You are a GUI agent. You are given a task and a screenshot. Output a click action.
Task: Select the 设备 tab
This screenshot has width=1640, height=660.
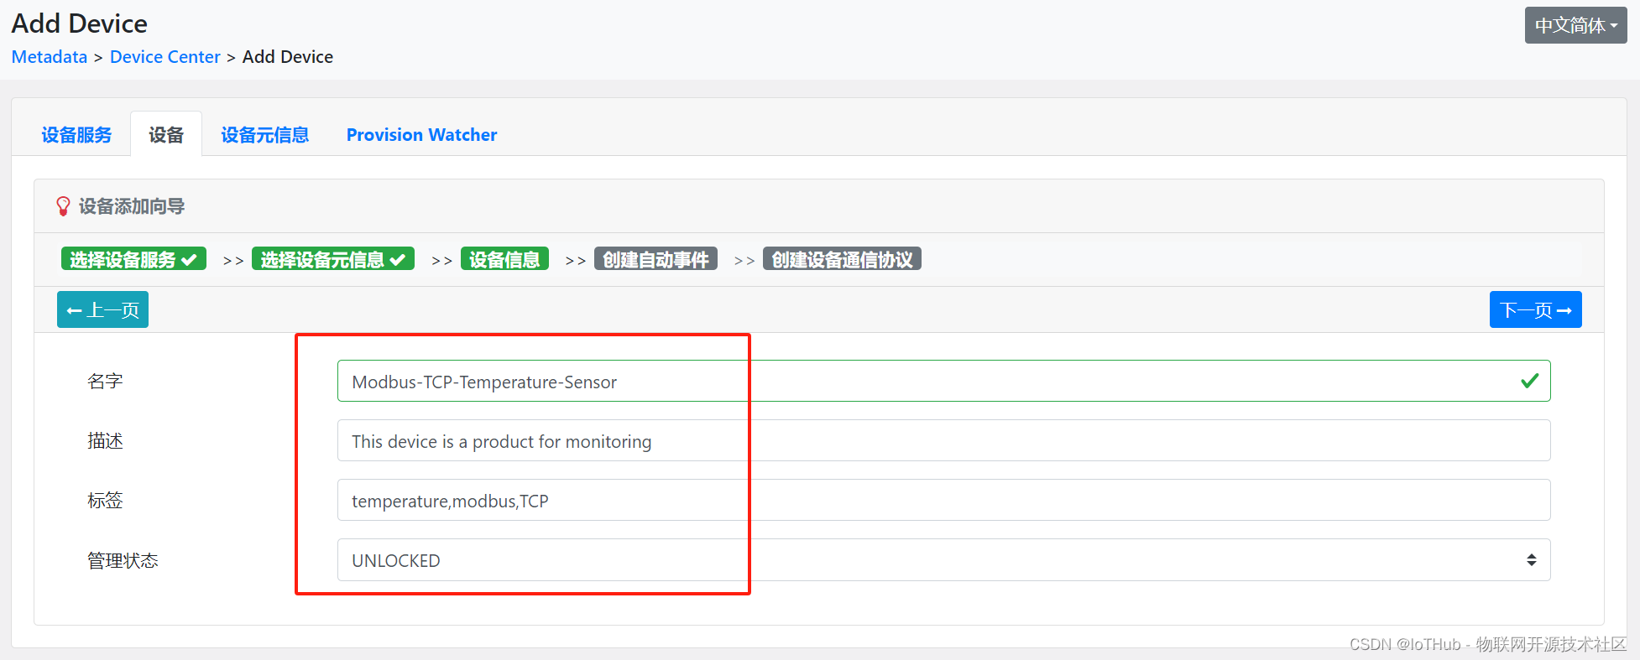point(166,135)
